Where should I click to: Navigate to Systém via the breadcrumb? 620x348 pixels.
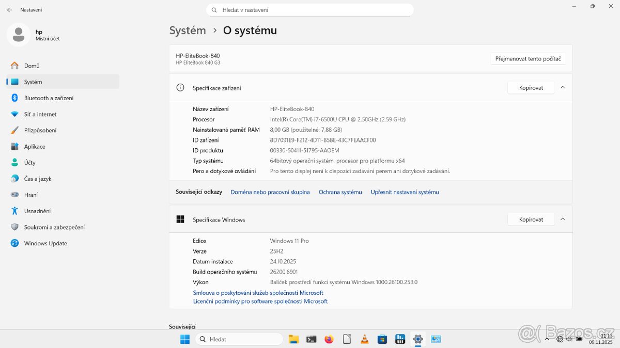coord(188,30)
